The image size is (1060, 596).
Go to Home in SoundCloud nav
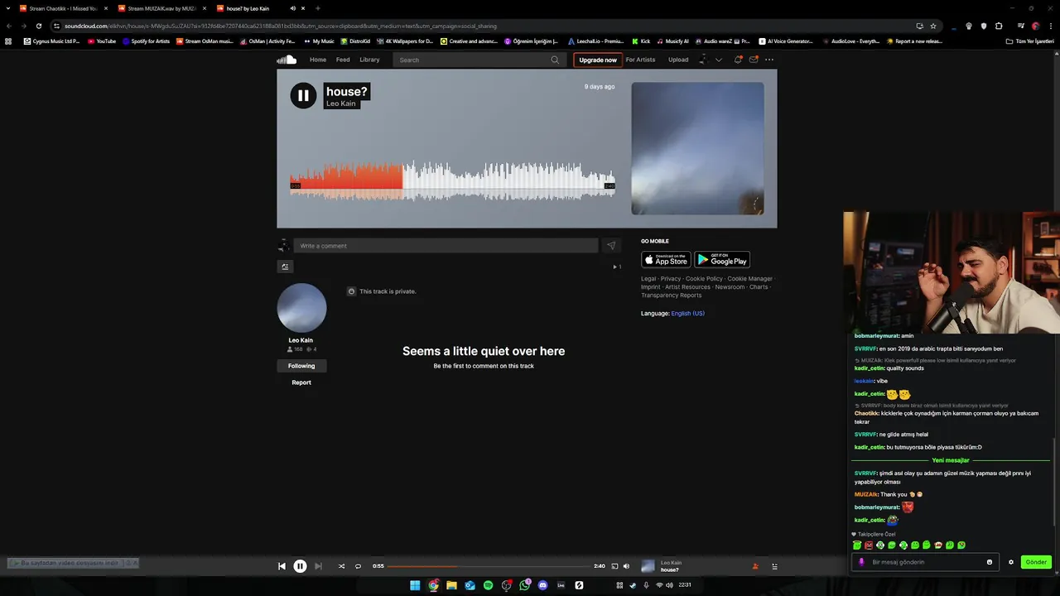317,60
